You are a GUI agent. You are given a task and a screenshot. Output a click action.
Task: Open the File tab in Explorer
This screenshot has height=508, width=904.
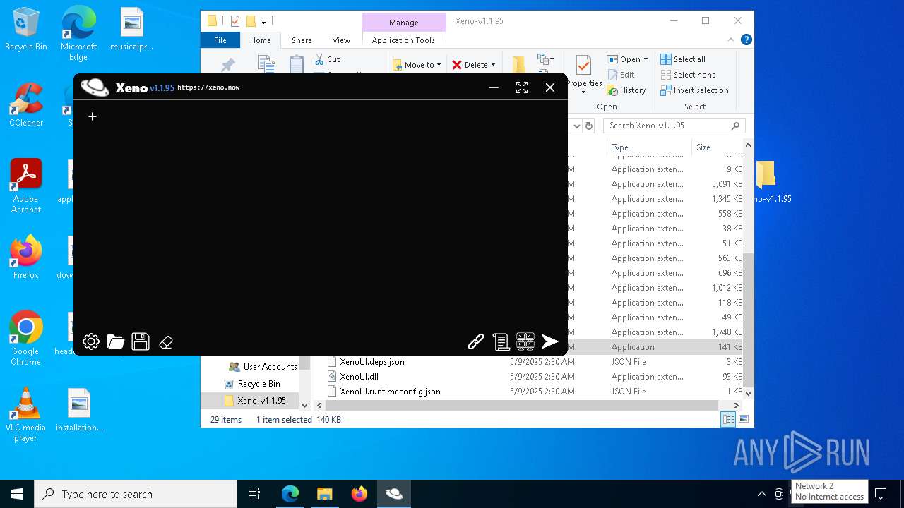pos(220,40)
